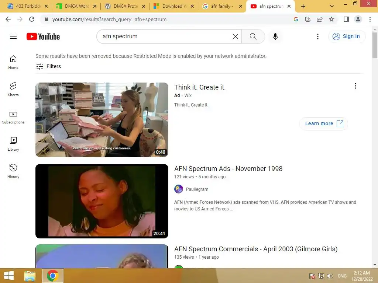Viewport: 378px width, 283px height.
Task: Go back in browser
Action: click(8, 19)
